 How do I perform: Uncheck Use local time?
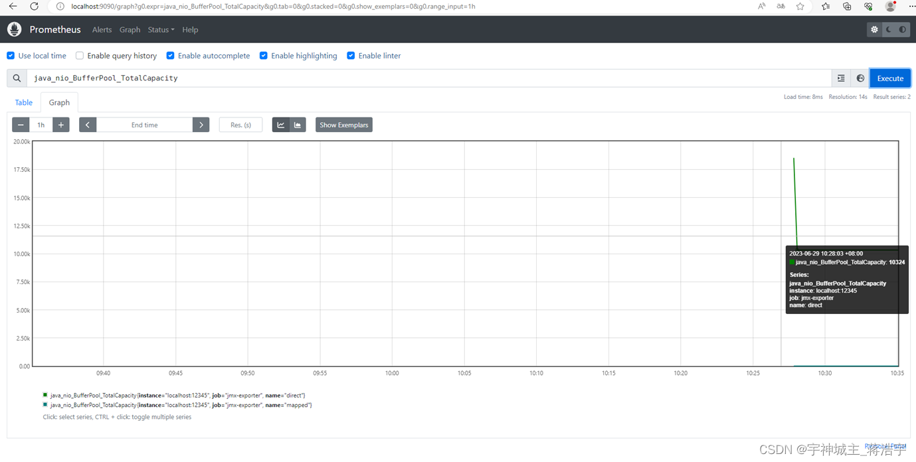(10, 55)
